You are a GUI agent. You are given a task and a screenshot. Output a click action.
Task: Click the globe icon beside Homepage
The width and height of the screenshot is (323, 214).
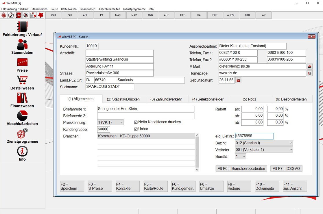coord(309,73)
